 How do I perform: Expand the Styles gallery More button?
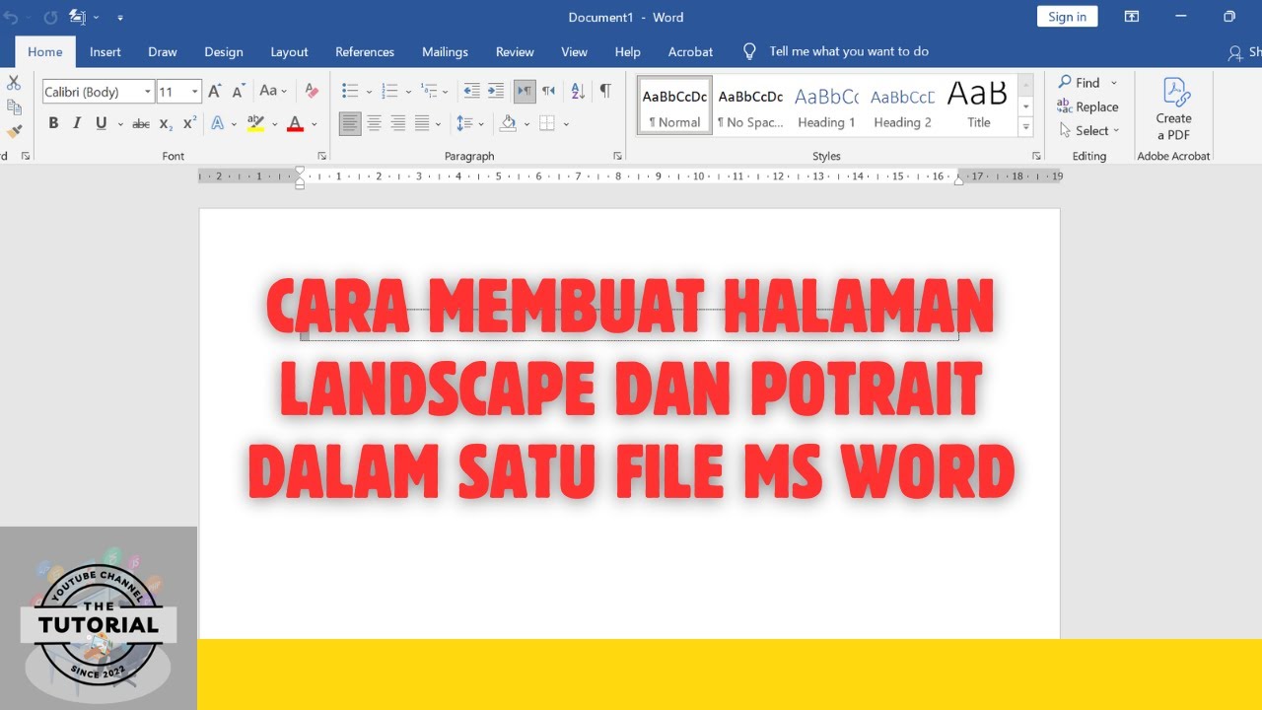point(1026,127)
